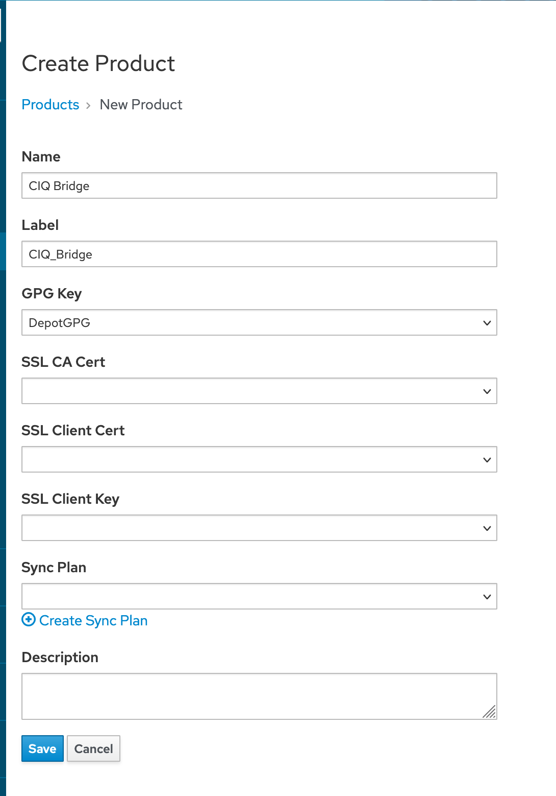Click the plus icon beside Create Sync Plan
556x796 pixels.
point(29,620)
